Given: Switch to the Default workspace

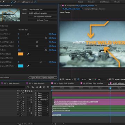Looking at the screenshot, I should point(80,2).
